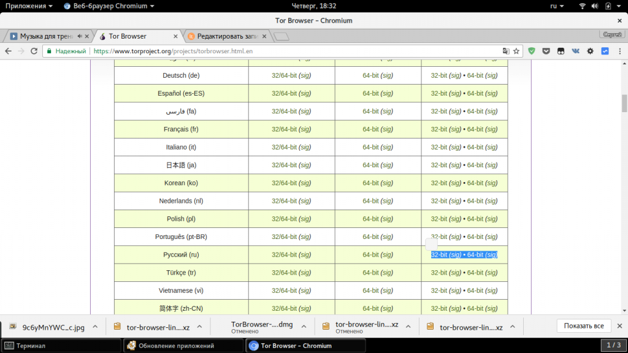Click the browser back arrow button
This screenshot has width=628, height=353.
click(9, 51)
